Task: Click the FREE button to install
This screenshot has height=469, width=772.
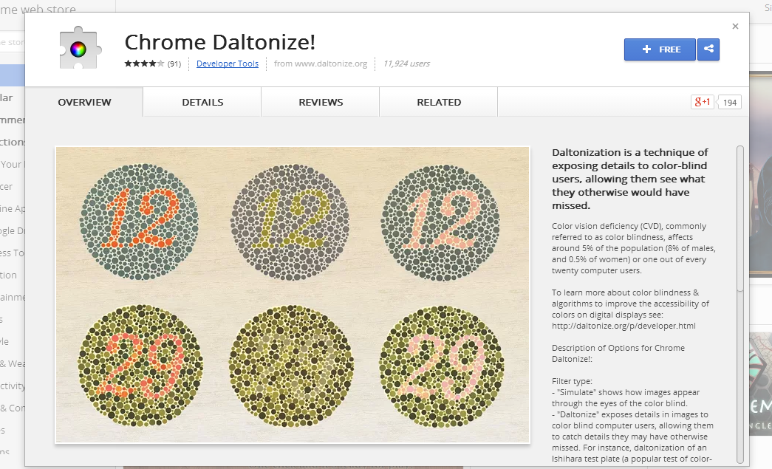Action: (x=659, y=49)
